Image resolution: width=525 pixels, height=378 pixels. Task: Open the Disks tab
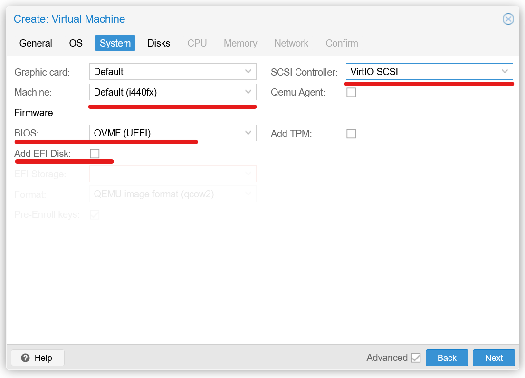(x=159, y=43)
